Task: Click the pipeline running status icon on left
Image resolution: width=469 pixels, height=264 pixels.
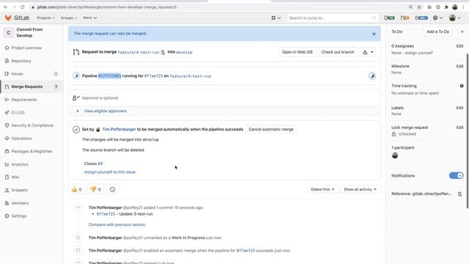Action: [x=76, y=76]
